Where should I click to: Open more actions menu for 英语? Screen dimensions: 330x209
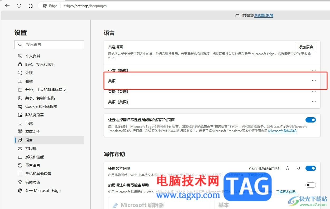tap(314, 81)
